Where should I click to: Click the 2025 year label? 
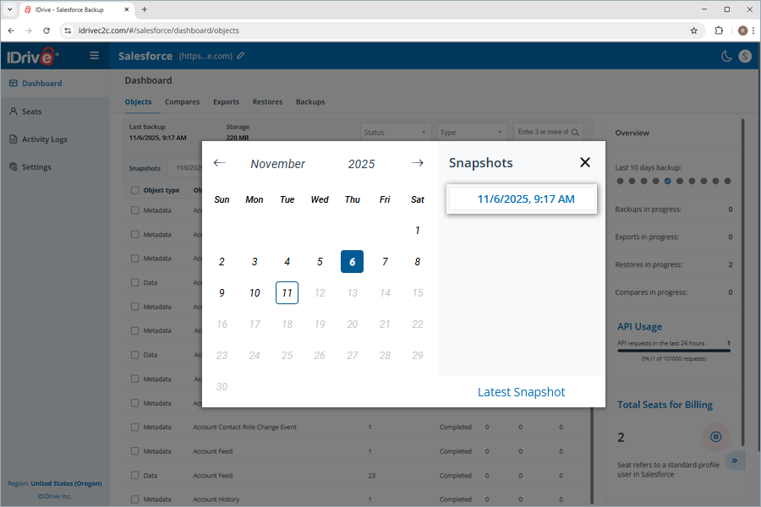(361, 164)
